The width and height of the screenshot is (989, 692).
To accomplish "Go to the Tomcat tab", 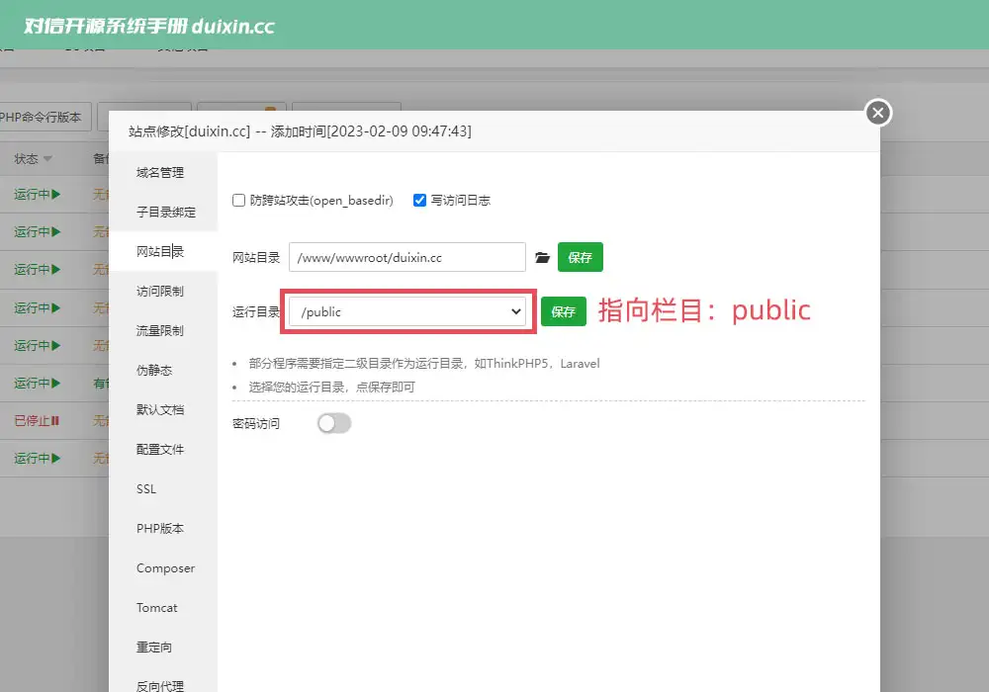I will pyautogui.click(x=157, y=608).
